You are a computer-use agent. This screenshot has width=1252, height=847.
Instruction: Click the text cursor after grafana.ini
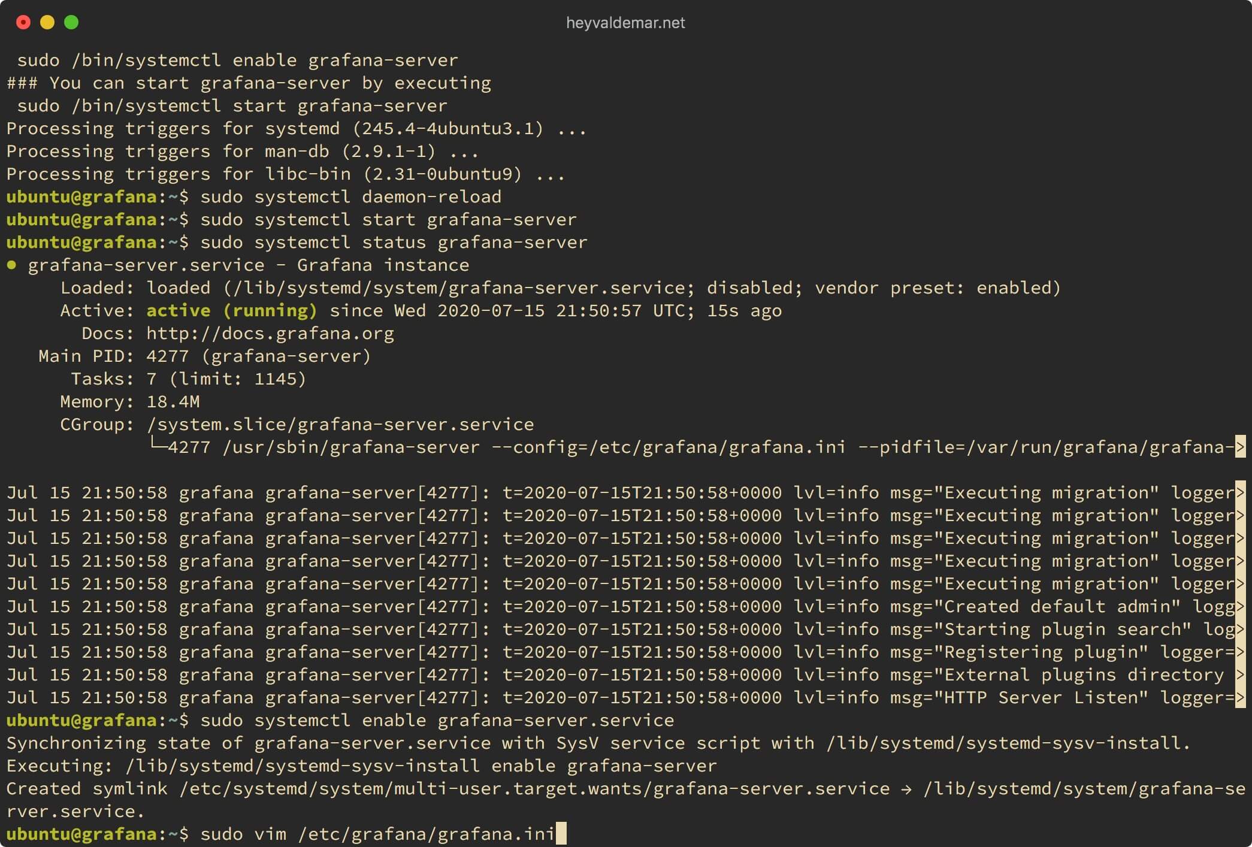click(561, 834)
